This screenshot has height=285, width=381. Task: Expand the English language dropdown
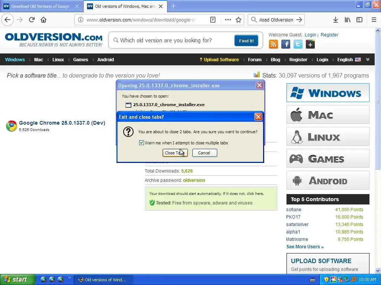pyautogui.click(x=349, y=60)
